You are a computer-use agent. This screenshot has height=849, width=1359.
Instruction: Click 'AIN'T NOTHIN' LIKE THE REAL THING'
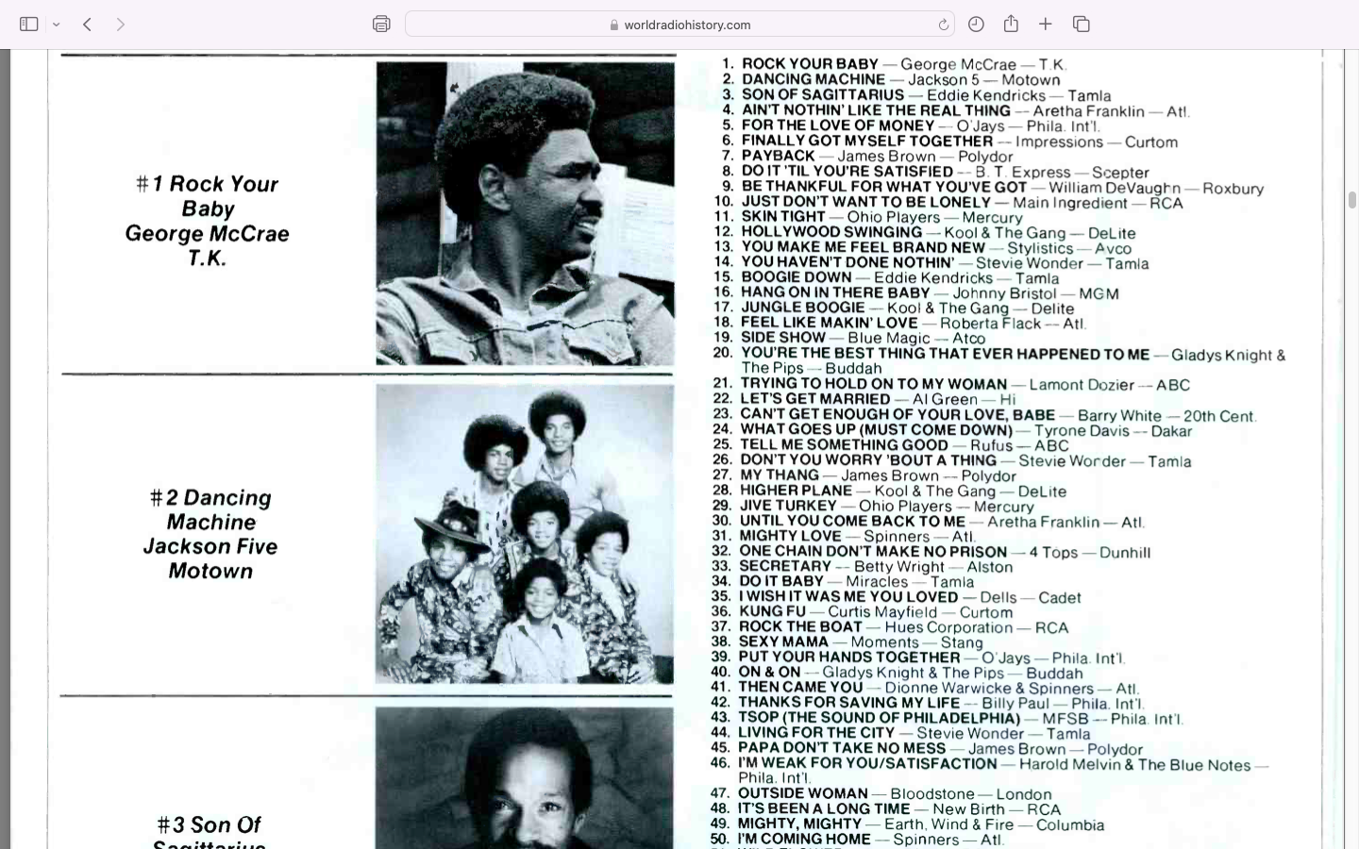876,110
